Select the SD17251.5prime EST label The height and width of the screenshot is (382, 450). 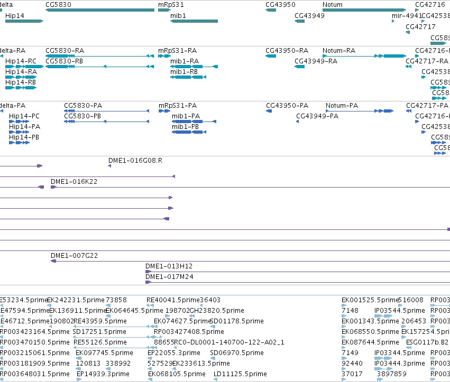click(99, 332)
